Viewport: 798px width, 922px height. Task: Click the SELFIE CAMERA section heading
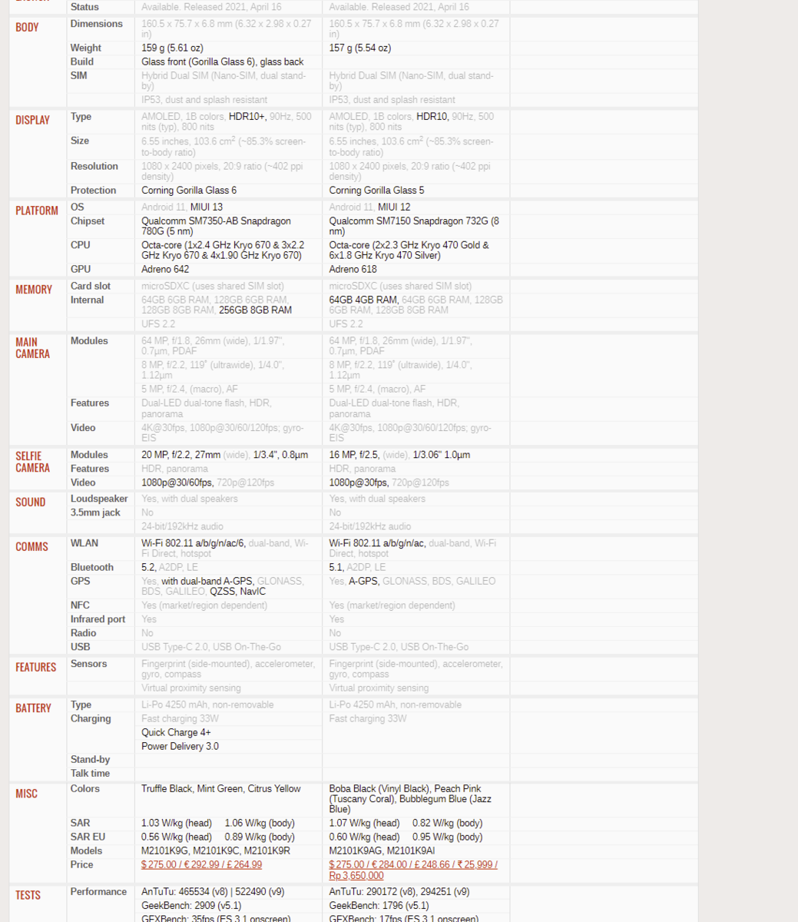pyautogui.click(x=32, y=462)
